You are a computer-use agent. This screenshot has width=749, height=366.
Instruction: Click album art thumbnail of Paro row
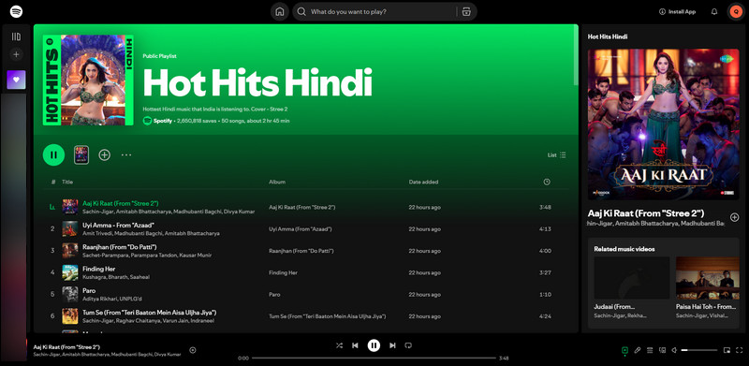(70, 294)
